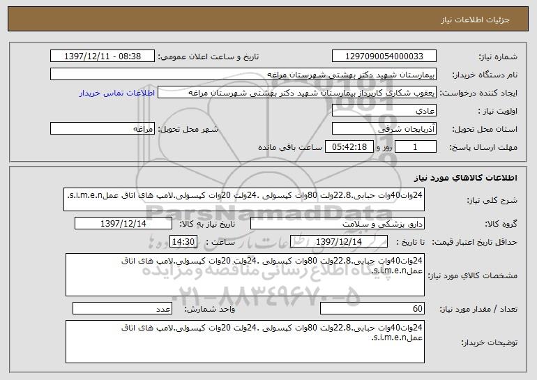537x380 pixels.
Task: Click the اولویت نیاز field showing عادی
Action: click(x=384, y=111)
